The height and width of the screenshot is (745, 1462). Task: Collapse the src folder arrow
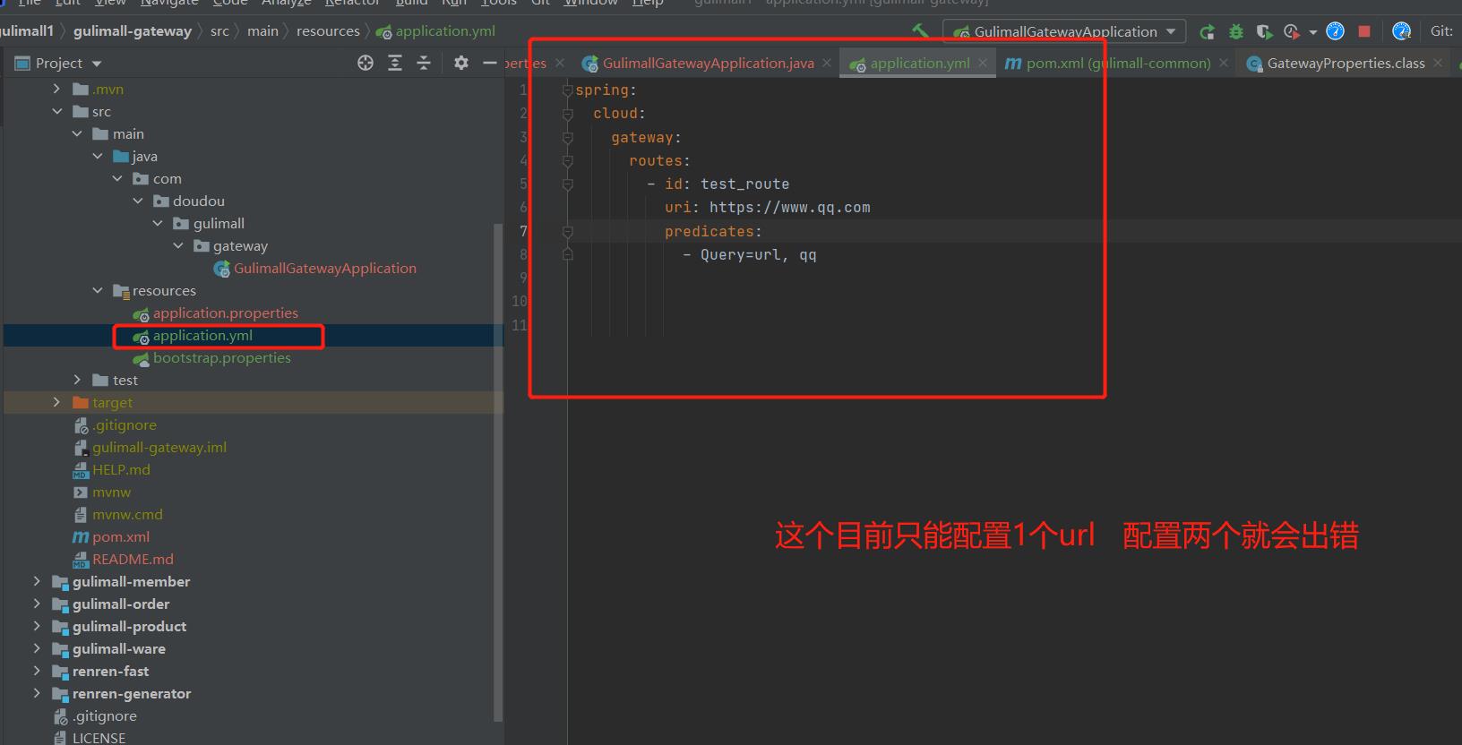pyautogui.click(x=56, y=111)
